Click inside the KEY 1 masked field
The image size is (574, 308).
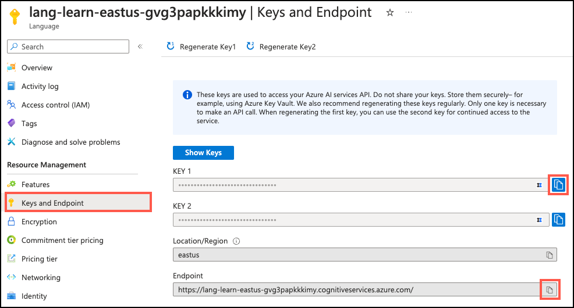click(x=360, y=185)
